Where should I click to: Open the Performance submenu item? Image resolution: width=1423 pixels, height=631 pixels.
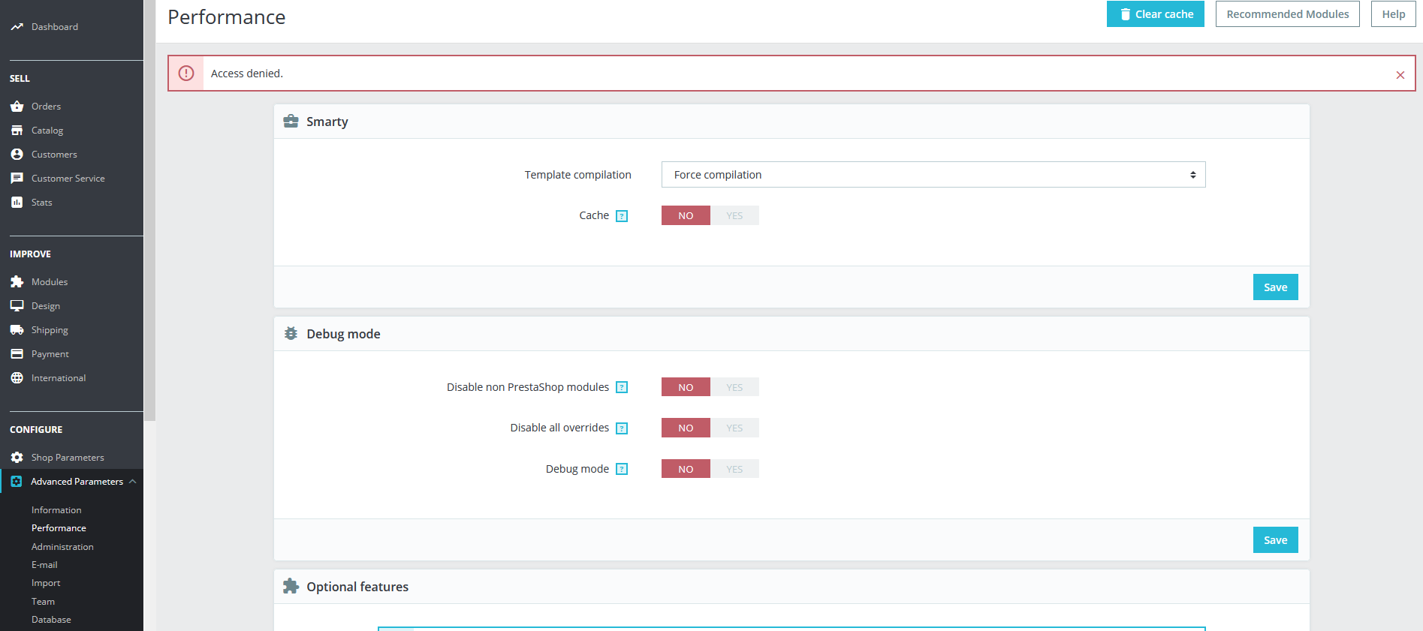click(x=59, y=528)
